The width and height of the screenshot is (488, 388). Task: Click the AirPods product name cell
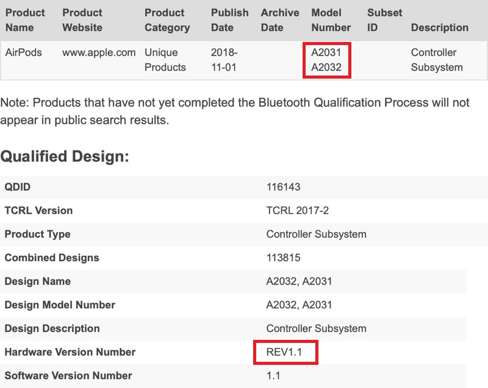[24, 52]
